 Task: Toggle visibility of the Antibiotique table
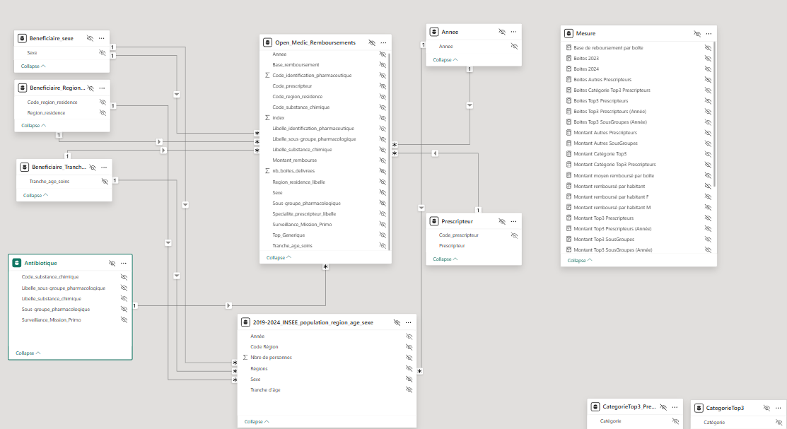pos(112,263)
